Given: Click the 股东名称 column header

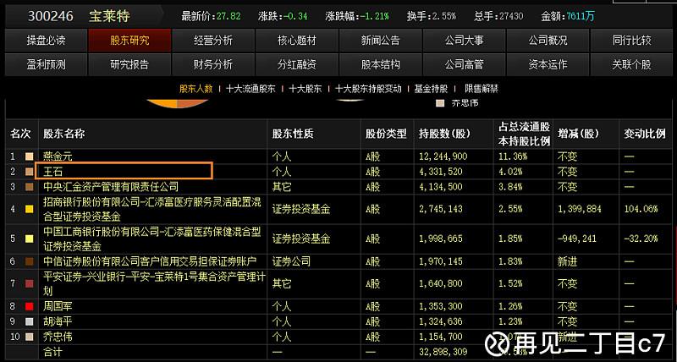Looking at the screenshot, I should click(x=64, y=134).
